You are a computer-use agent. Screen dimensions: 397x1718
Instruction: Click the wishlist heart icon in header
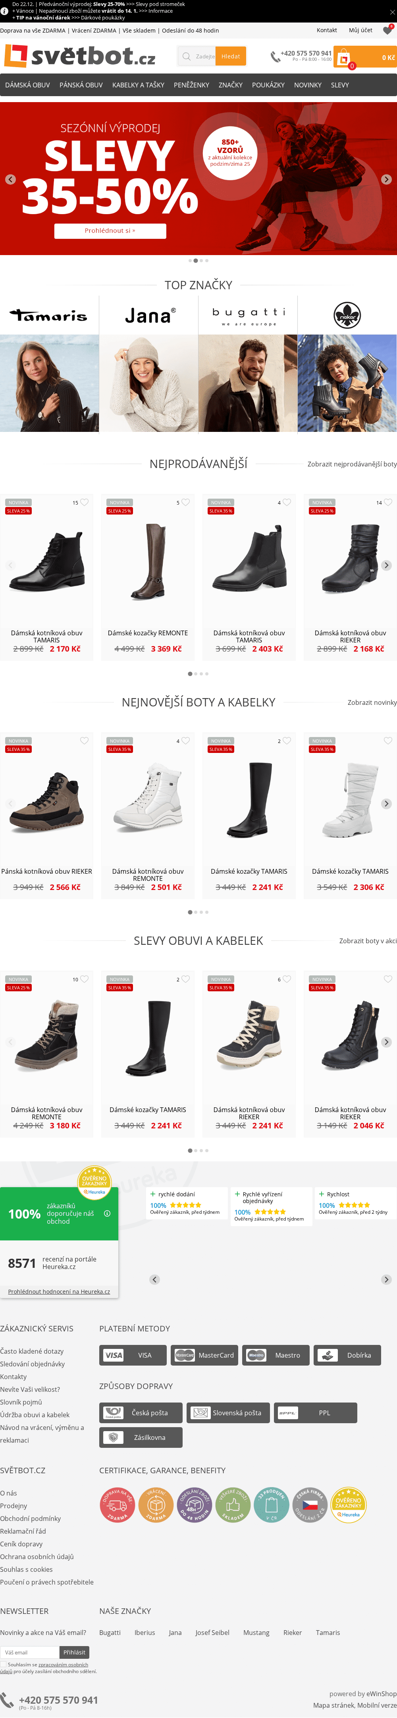click(x=388, y=30)
